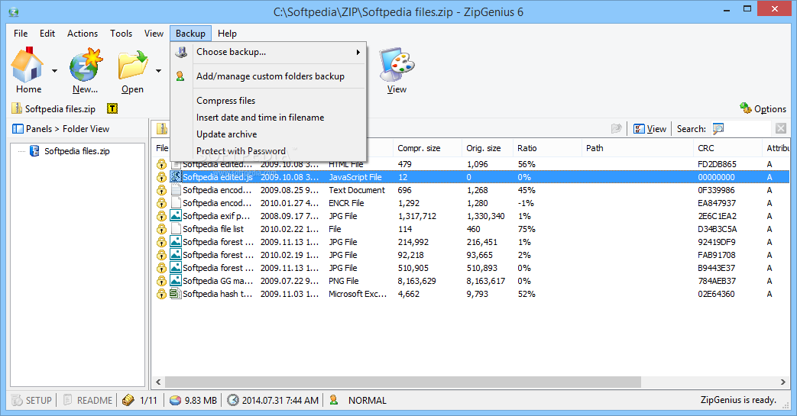Sort by Path column header
The height and width of the screenshot is (416, 797).
(637, 148)
